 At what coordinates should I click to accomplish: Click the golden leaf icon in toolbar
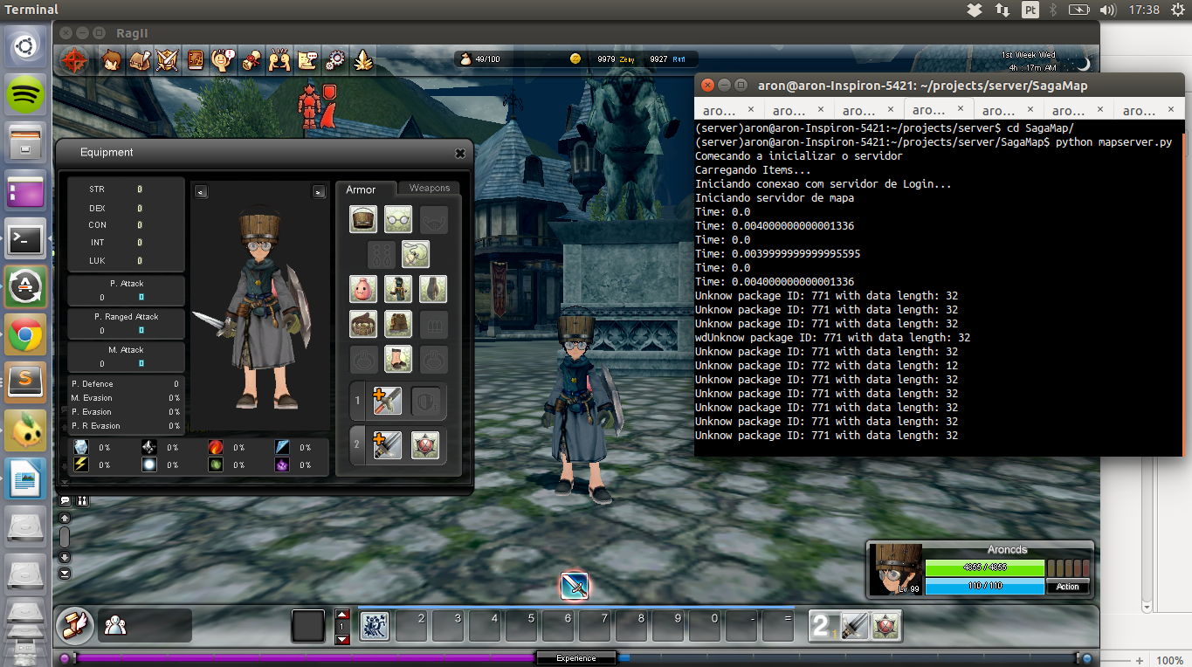click(364, 60)
